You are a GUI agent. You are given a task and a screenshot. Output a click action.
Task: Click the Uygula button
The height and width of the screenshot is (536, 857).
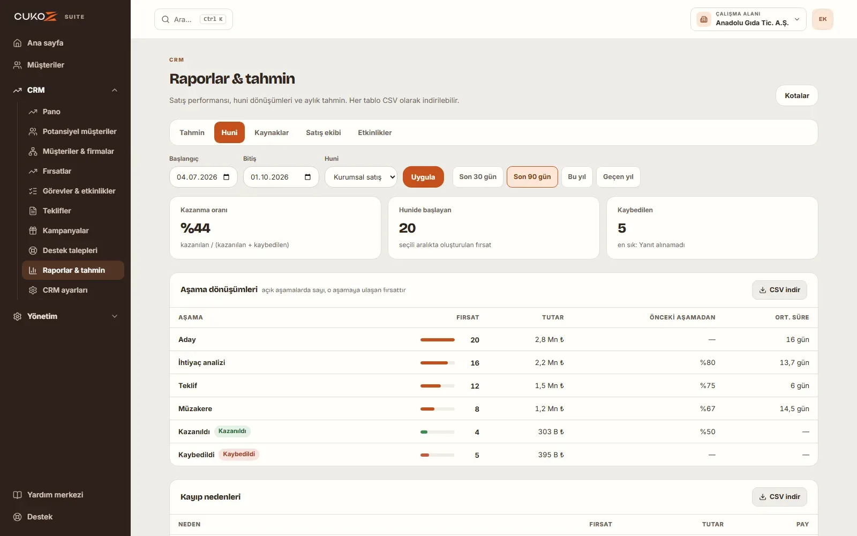pyautogui.click(x=423, y=177)
